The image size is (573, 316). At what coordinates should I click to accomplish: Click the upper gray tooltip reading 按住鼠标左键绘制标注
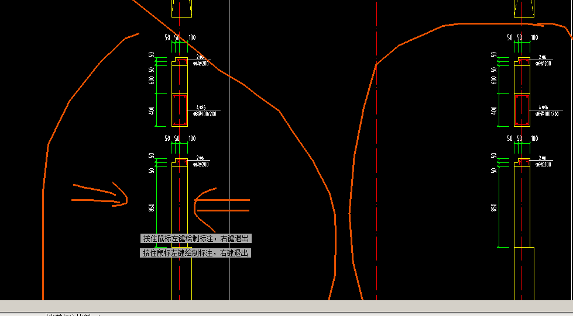pyautogui.click(x=196, y=239)
